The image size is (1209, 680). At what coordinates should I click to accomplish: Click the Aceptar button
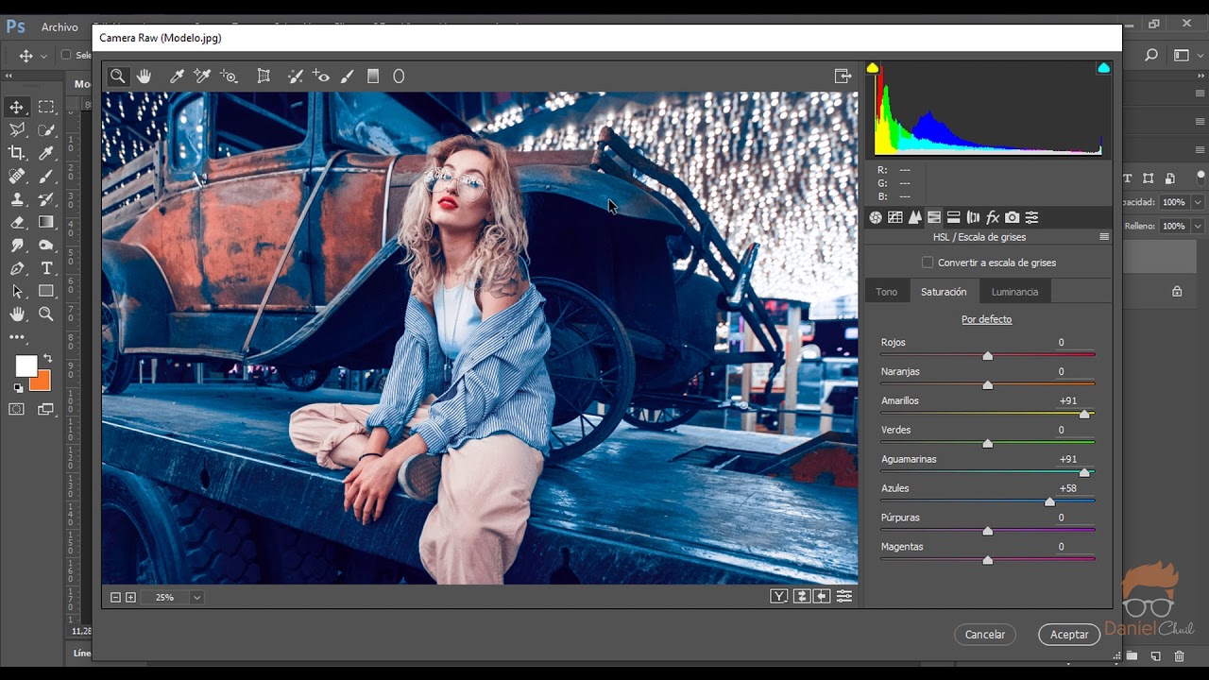click(x=1069, y=635)
